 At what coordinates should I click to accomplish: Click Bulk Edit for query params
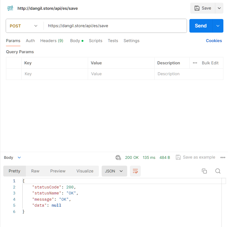pyautogui.click(x=210, y=63)
